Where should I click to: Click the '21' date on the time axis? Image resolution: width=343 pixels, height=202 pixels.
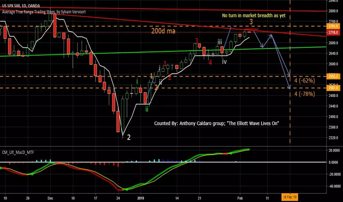click(199, 198)
